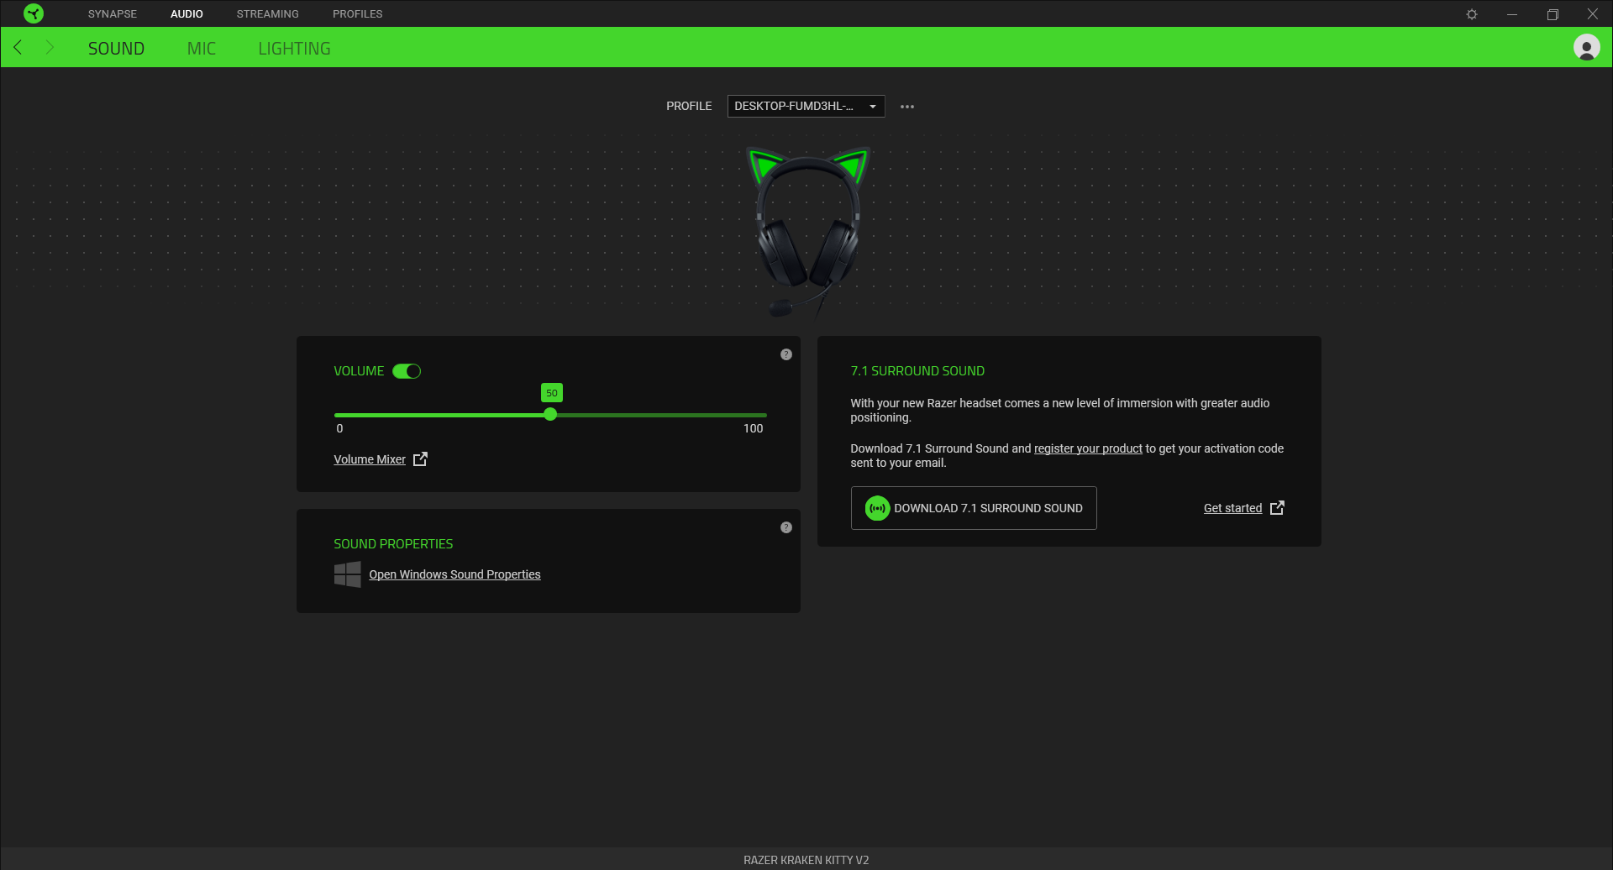Go forward with the right arrow
The height and width of the screenshot is (870, 1613).
(50, 48)
